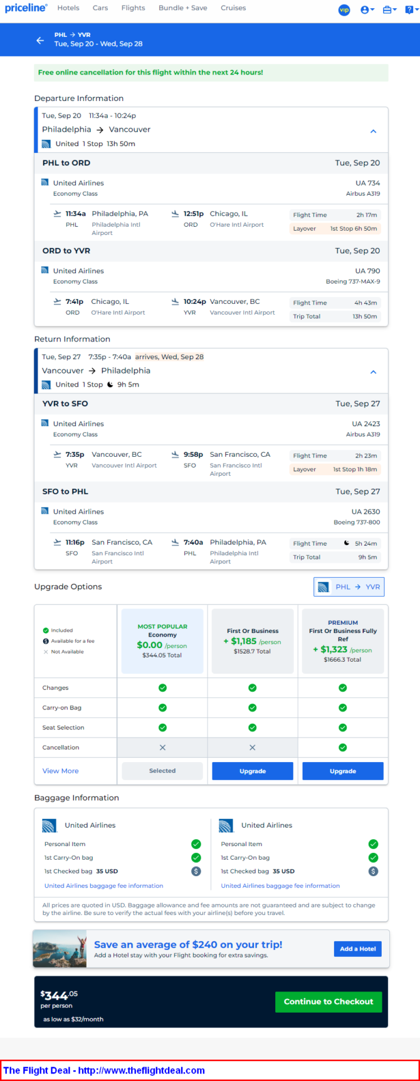420x1081 pixels.
Task: Click Continue to Checkout
Action: [328, 1002]
